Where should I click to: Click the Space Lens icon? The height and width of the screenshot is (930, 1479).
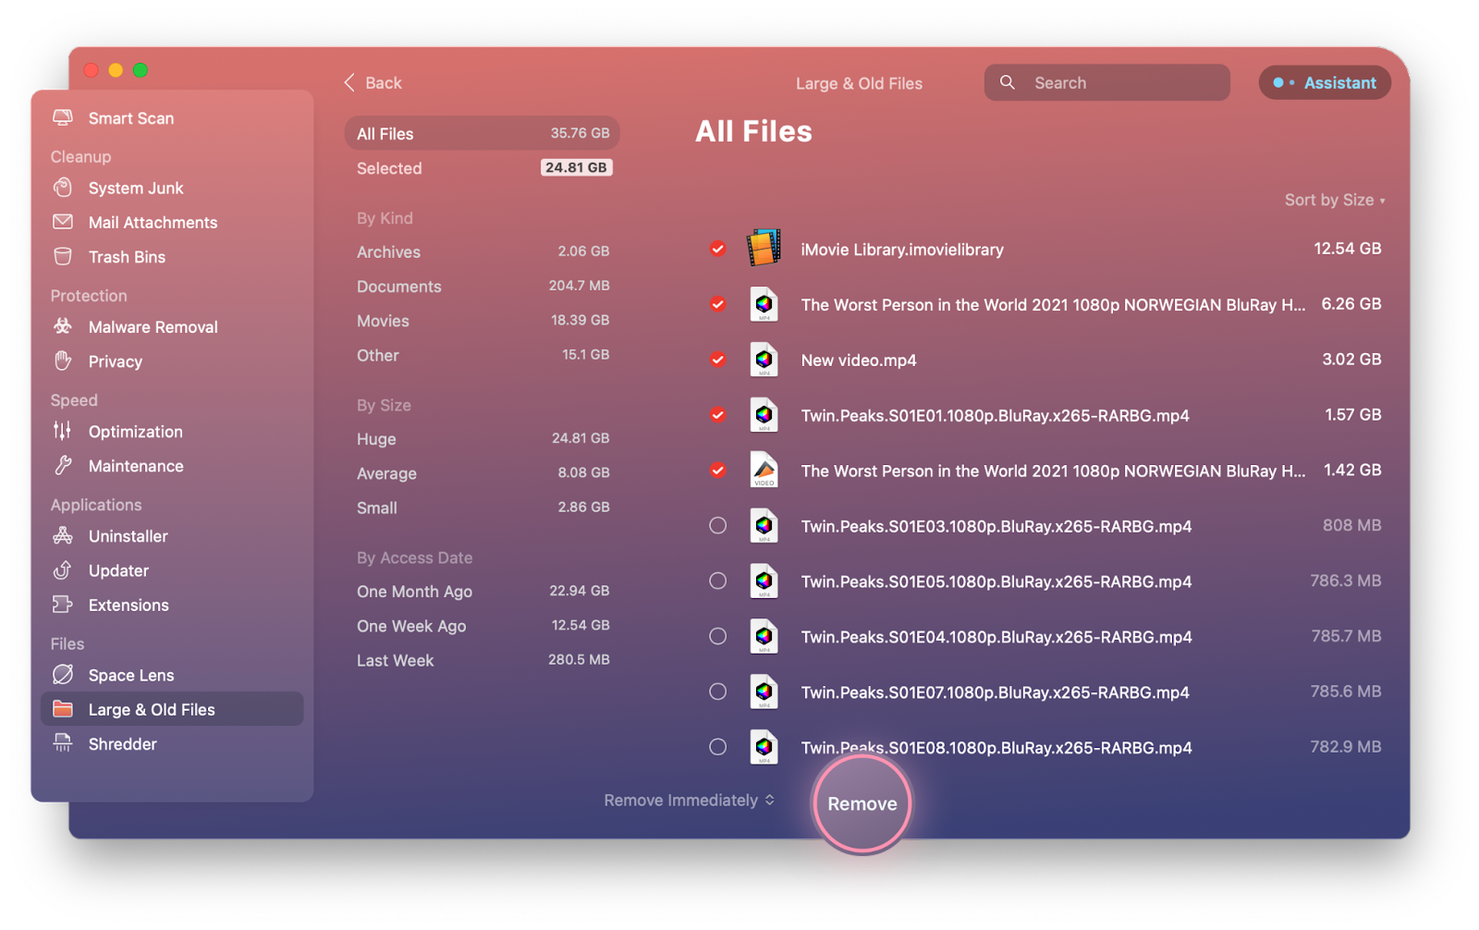coord(63,674)
